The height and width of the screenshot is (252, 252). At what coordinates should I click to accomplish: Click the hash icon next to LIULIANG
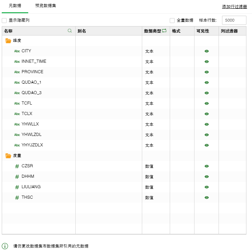17,187
